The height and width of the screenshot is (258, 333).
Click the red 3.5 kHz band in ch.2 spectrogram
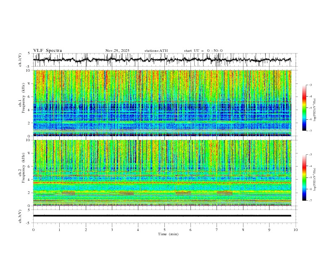click(162, 183)
